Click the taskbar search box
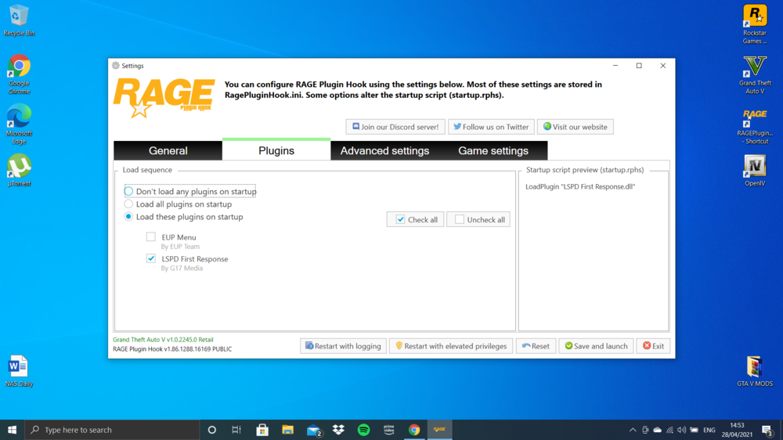 coord(112,430)
